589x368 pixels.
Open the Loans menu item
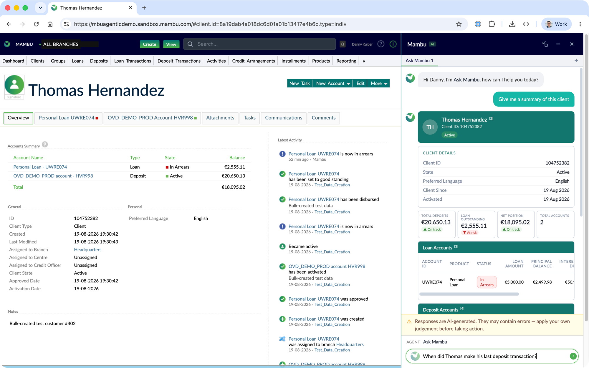click(78, 61)
